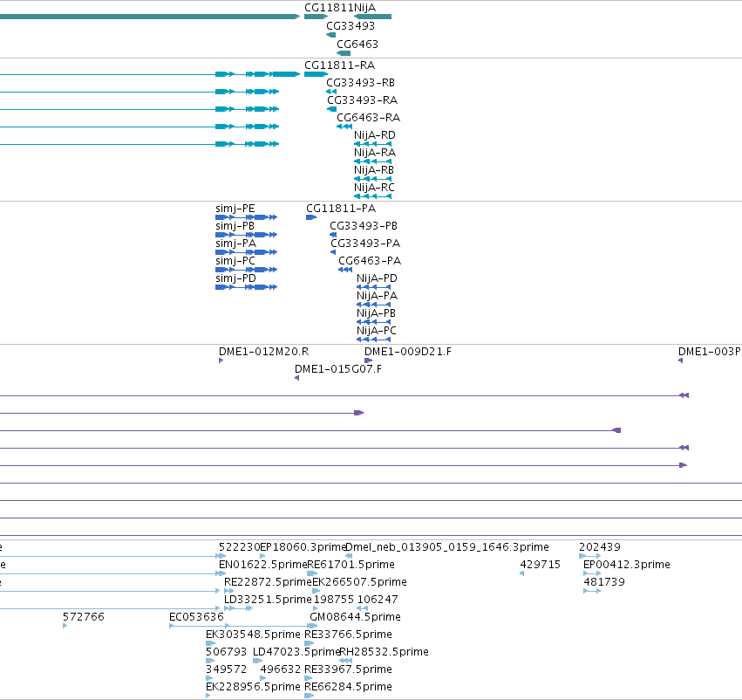Select the CG33493-PB protein label
Viewport: 742px width, 700px height.
coord(364,226)
